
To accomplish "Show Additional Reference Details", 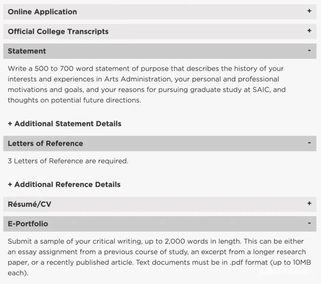I will point(64,184).
